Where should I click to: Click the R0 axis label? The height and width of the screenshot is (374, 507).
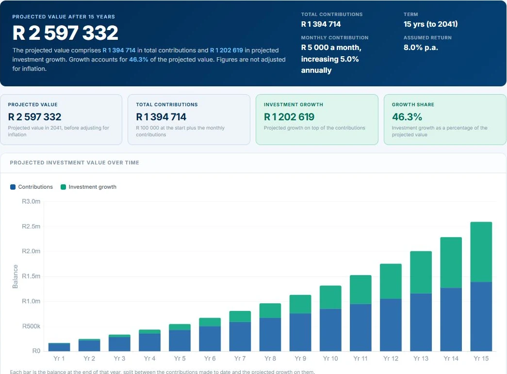[x=36, y=351]
